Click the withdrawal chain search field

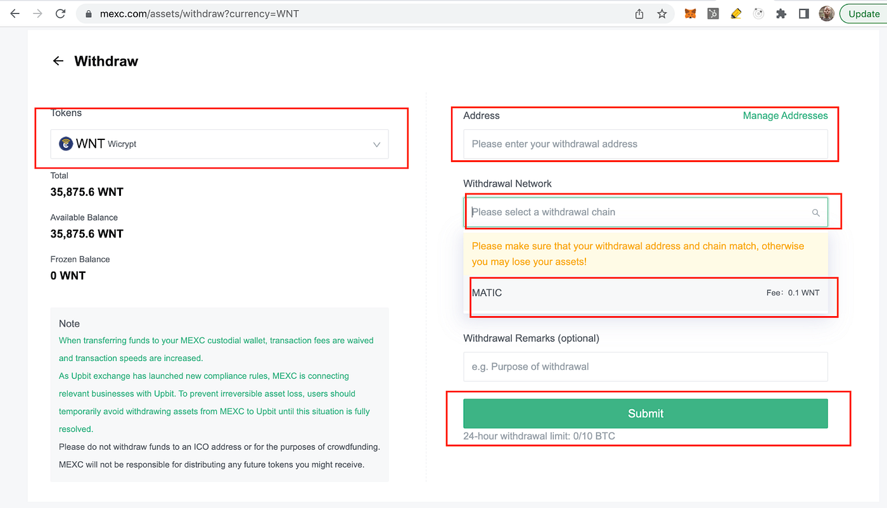[x=646, y=212]
